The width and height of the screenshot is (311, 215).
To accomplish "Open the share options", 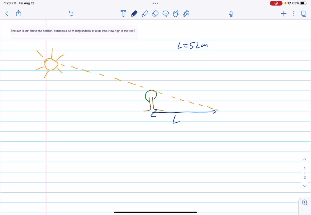I will (19, 14).
